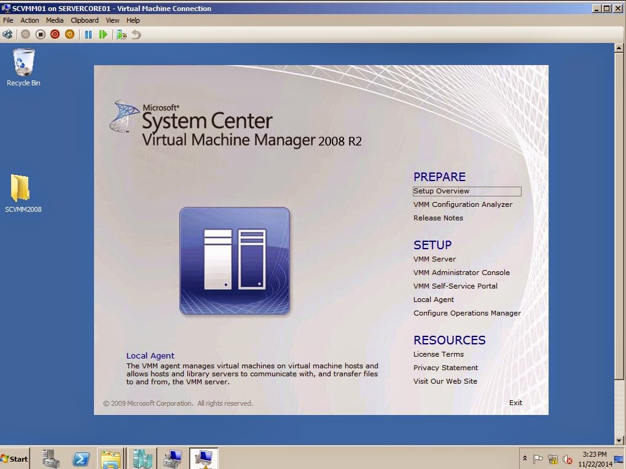Click Visit Our Web Site

coord(445,382)
